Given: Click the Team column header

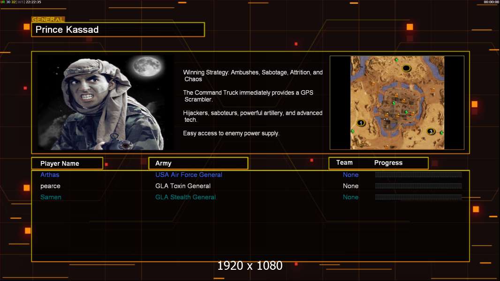Looking at the screenshot, I should pos(344,163).
